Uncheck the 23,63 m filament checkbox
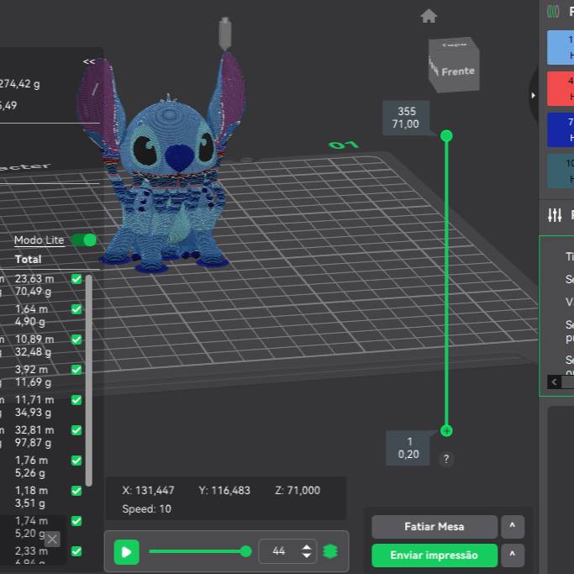The image size is (574, 574). pyautogui.click(x=76, y=279)
